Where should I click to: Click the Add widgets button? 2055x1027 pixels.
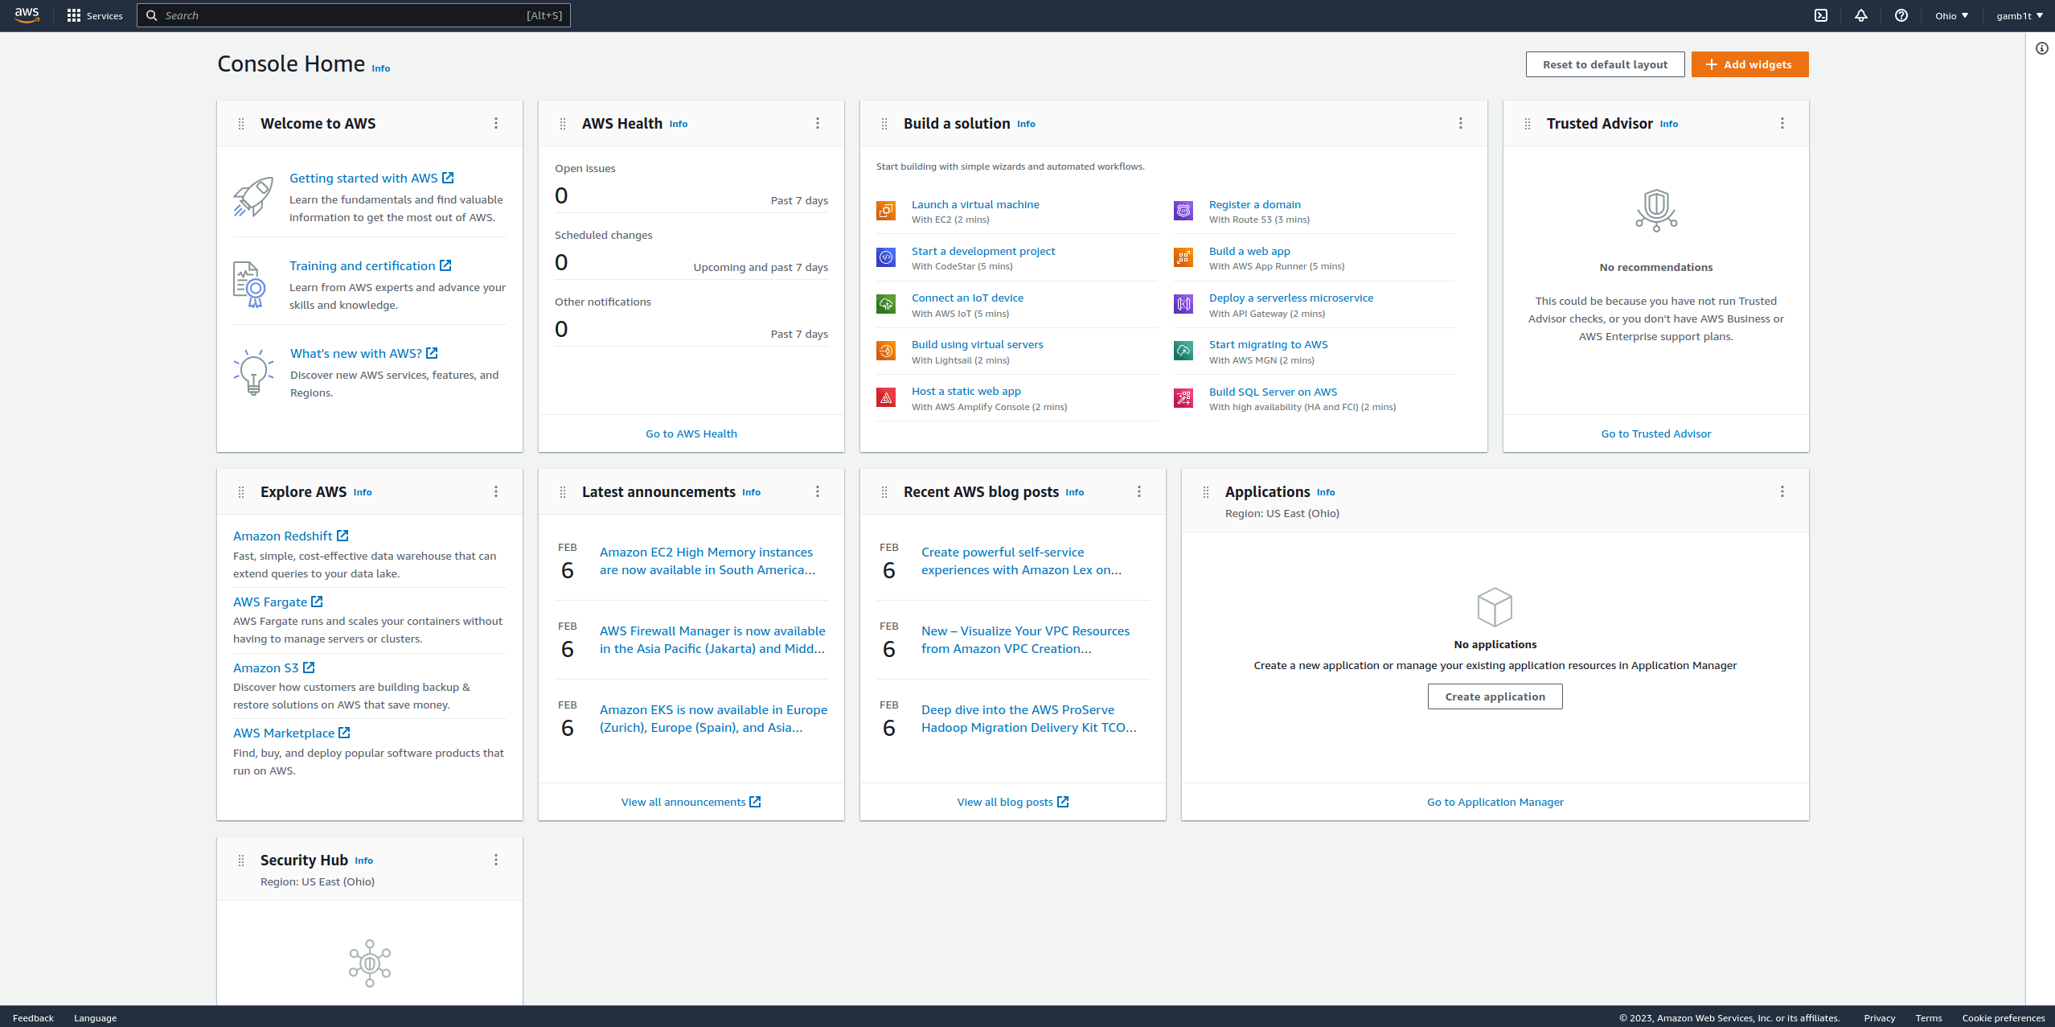pyautogui.click(x=1749, y=64)
